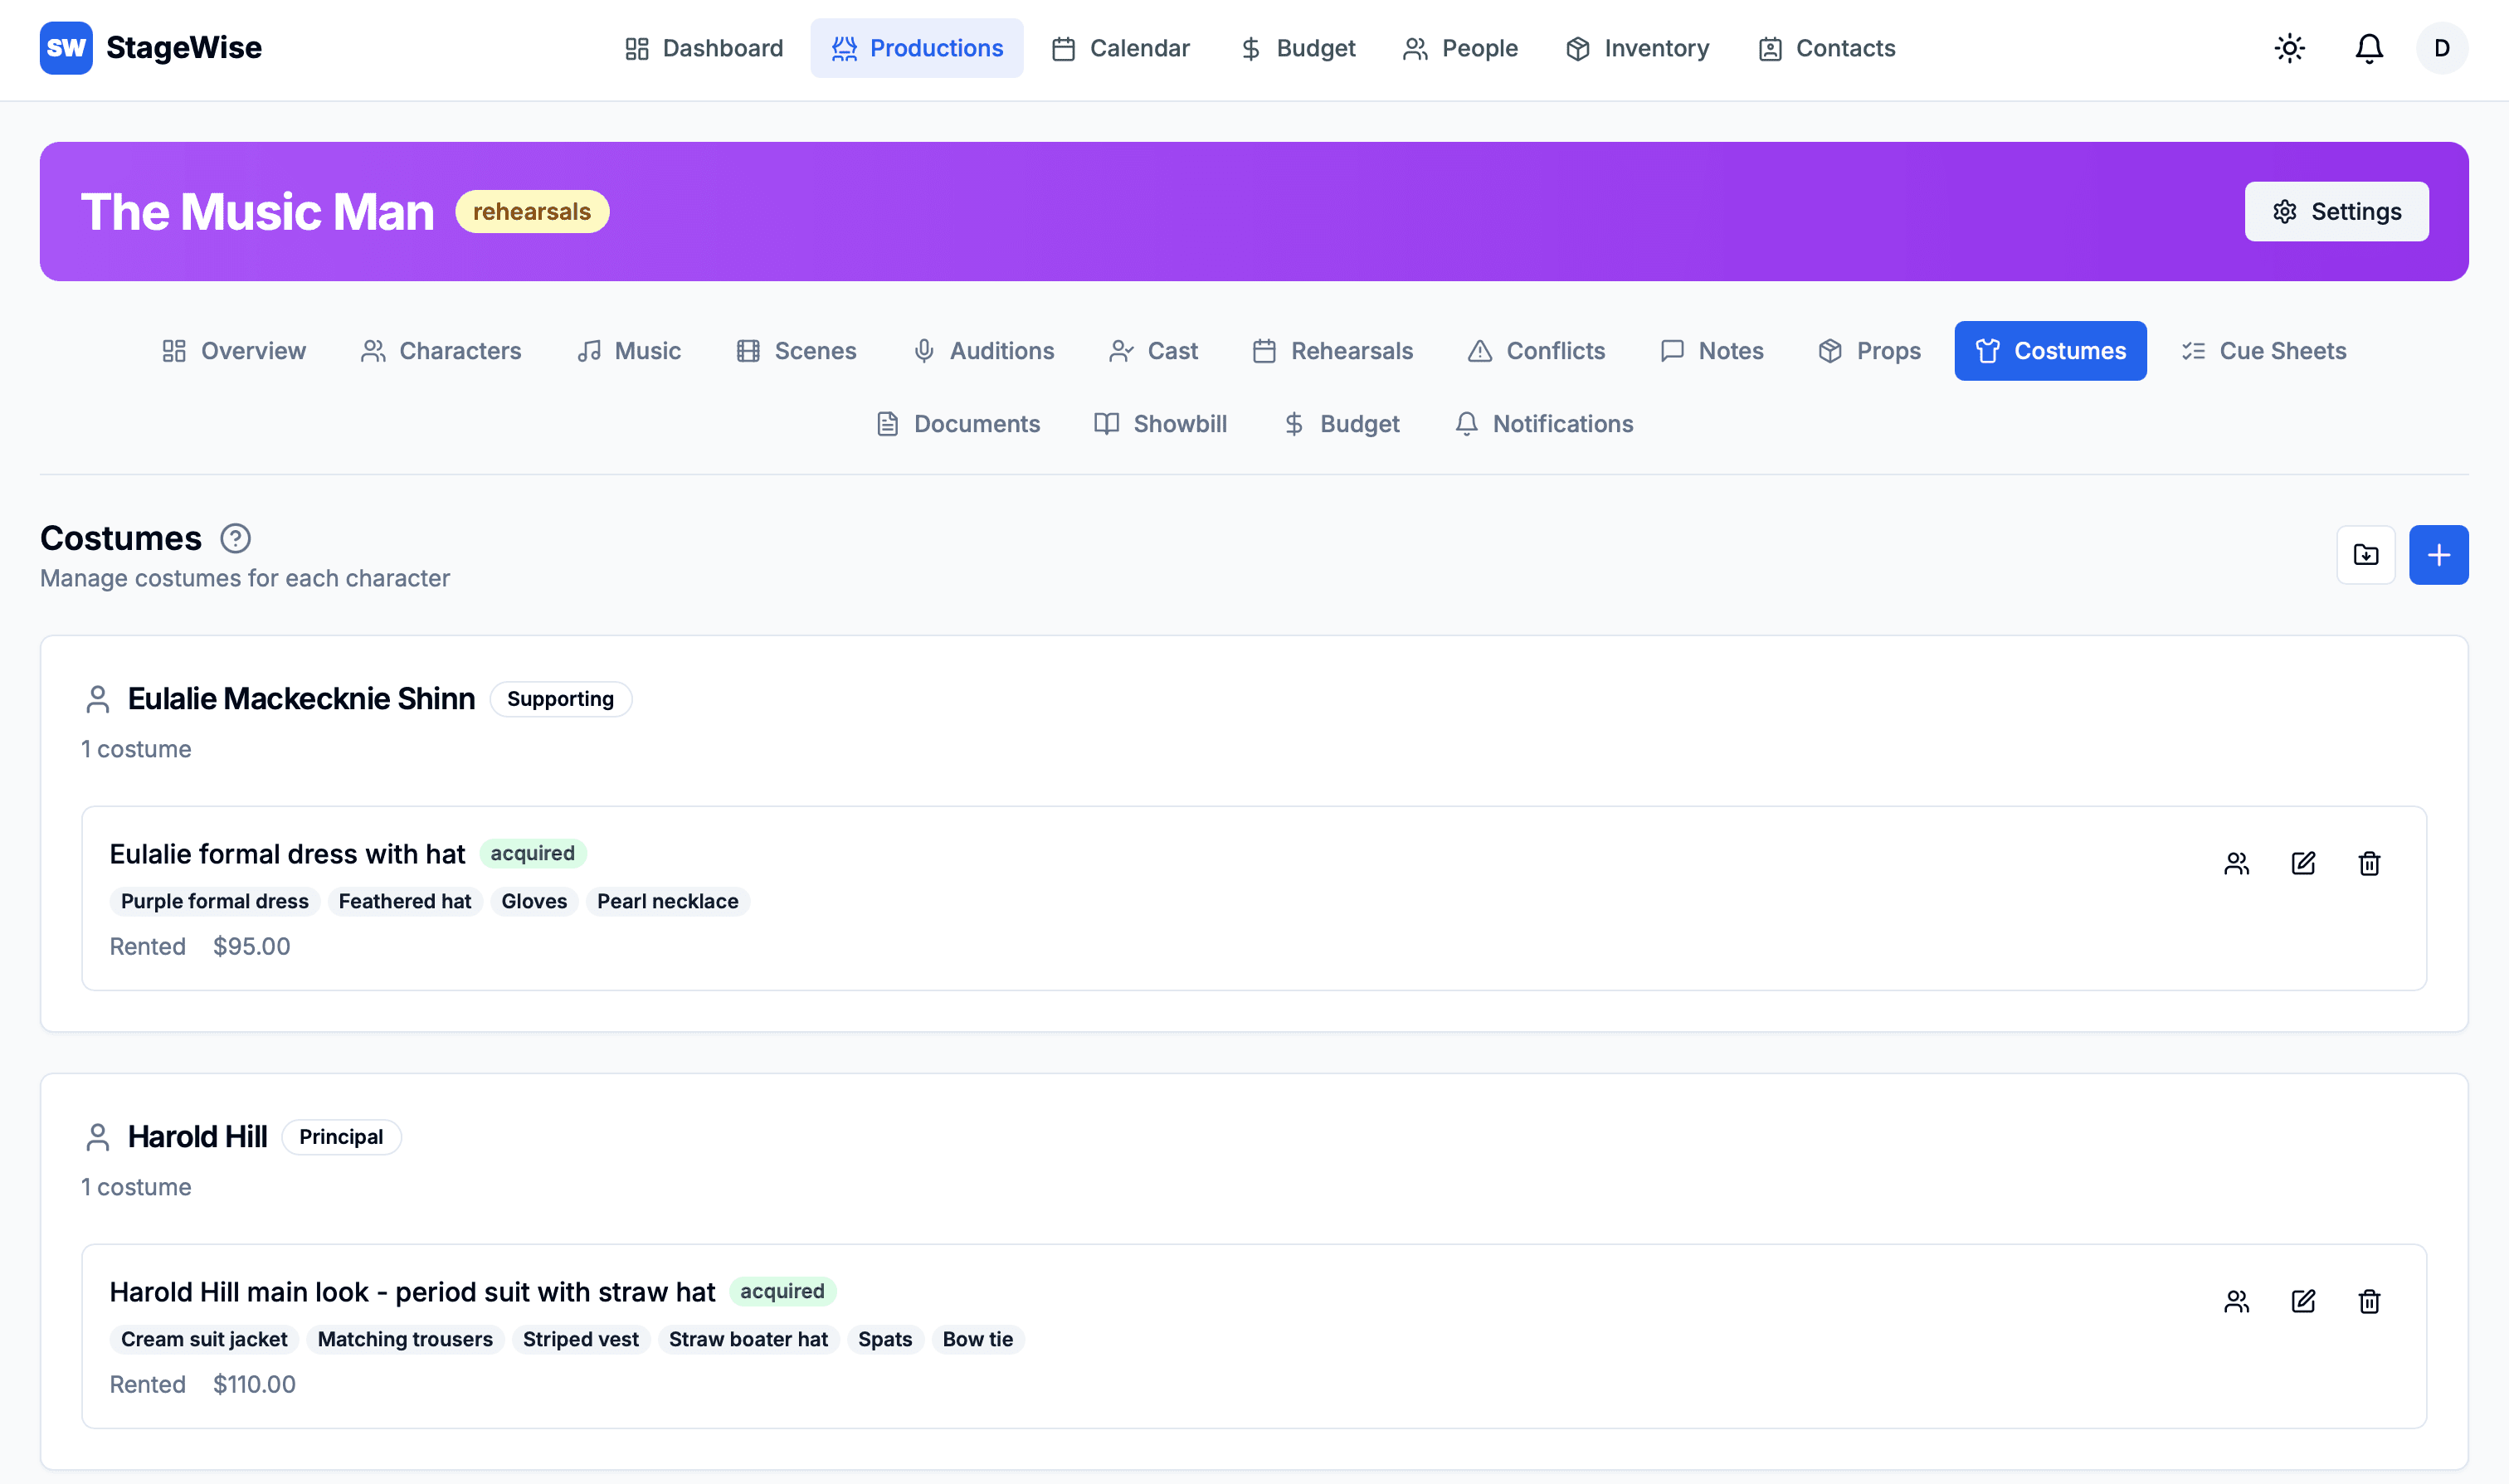Switch to the Cue Sheets tab

click(x=2263, y=351)
